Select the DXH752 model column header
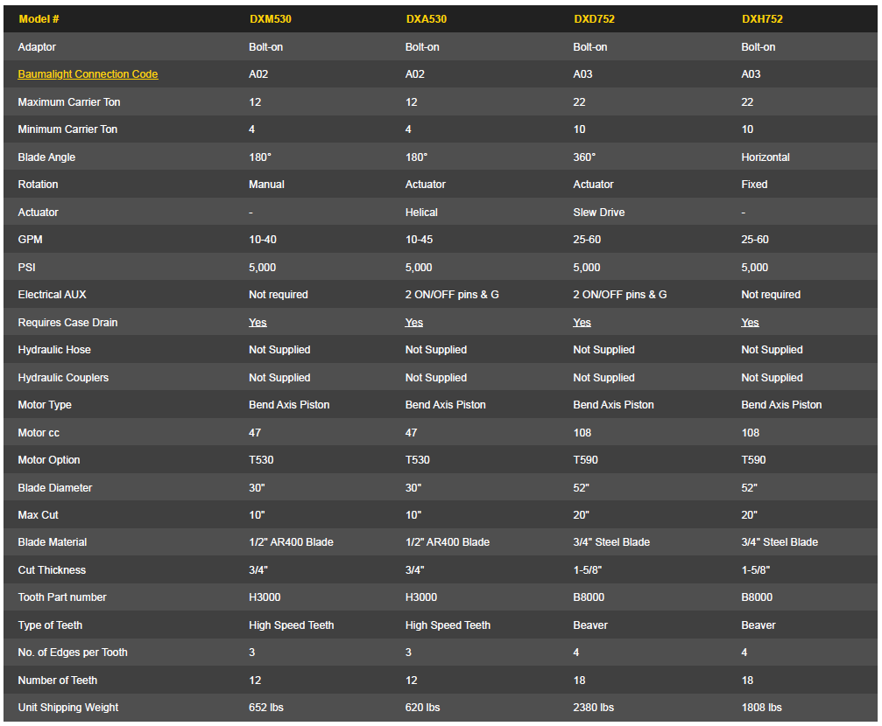882x726 pixels. tap(762, 19)
